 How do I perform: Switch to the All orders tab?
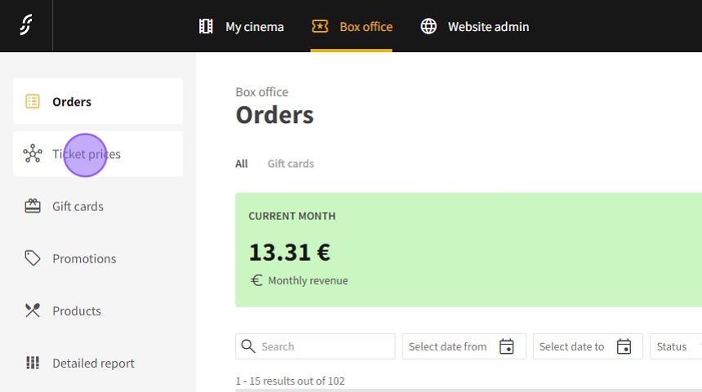242,164
